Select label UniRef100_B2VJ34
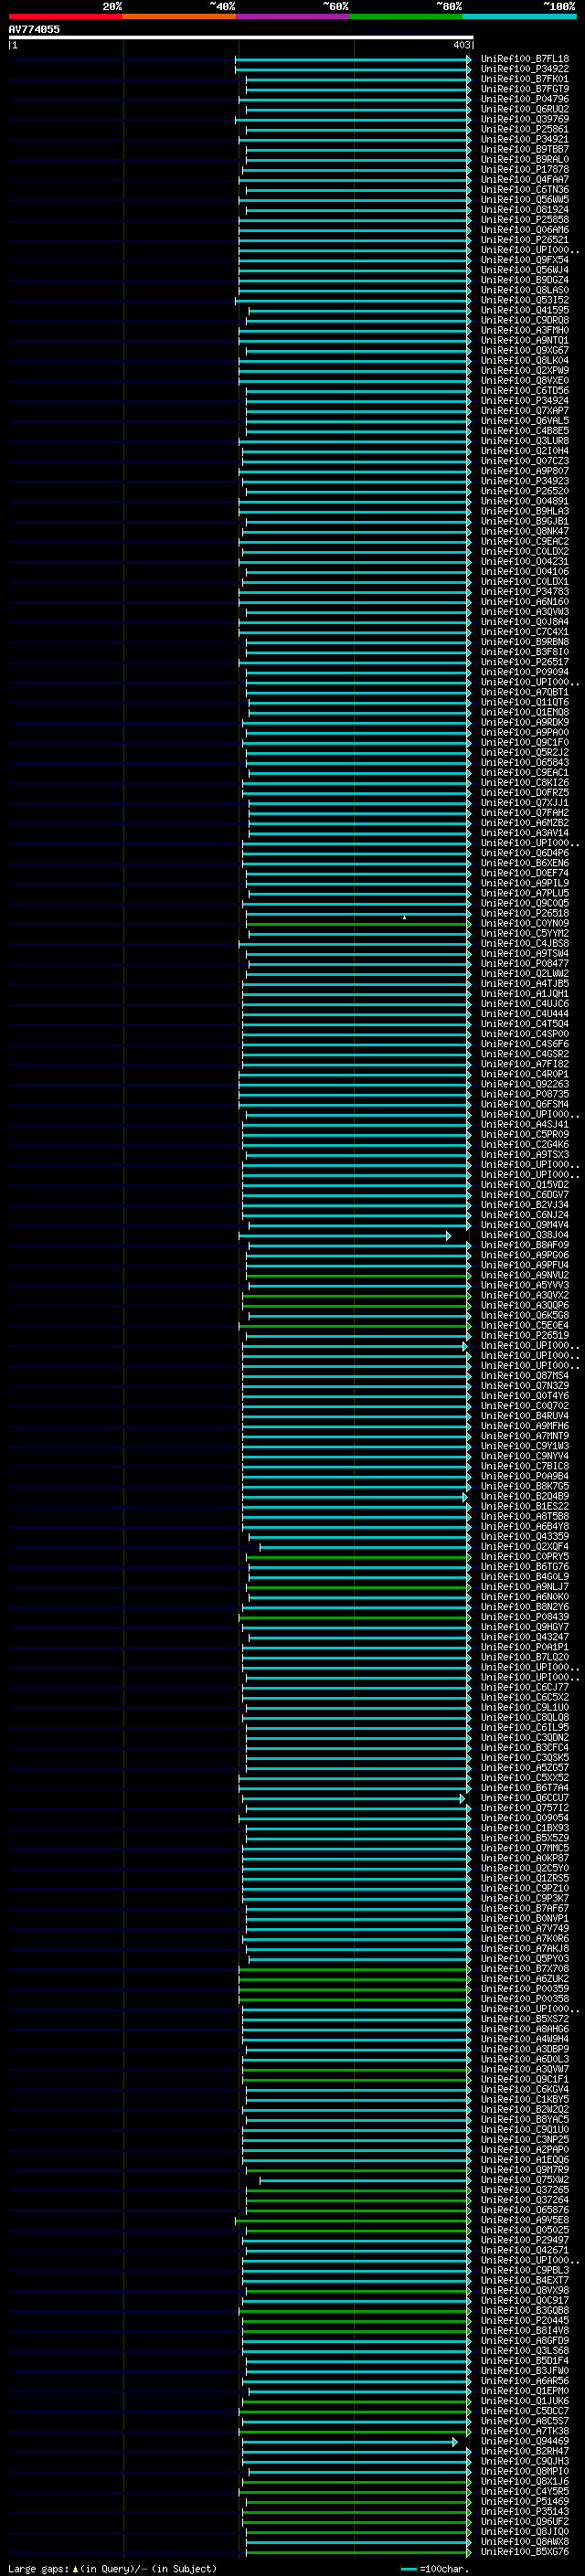Image resolution: width=585 pixels, height=2576 pixels. pos(524,1205)
